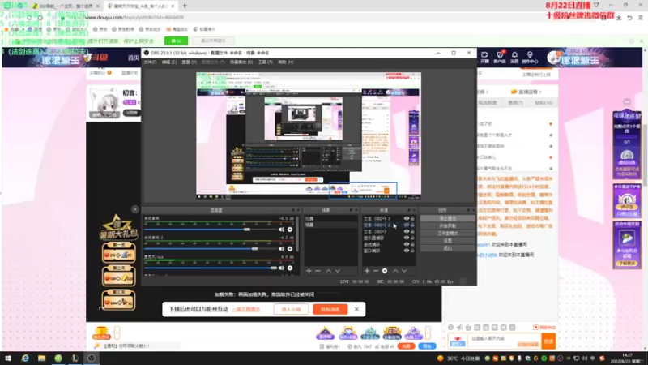Lock the 文本 (GDI+) 3 source

point(412,218)
